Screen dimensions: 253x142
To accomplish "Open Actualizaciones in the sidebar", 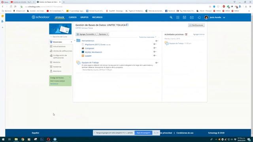I will [x=59, y=47].
